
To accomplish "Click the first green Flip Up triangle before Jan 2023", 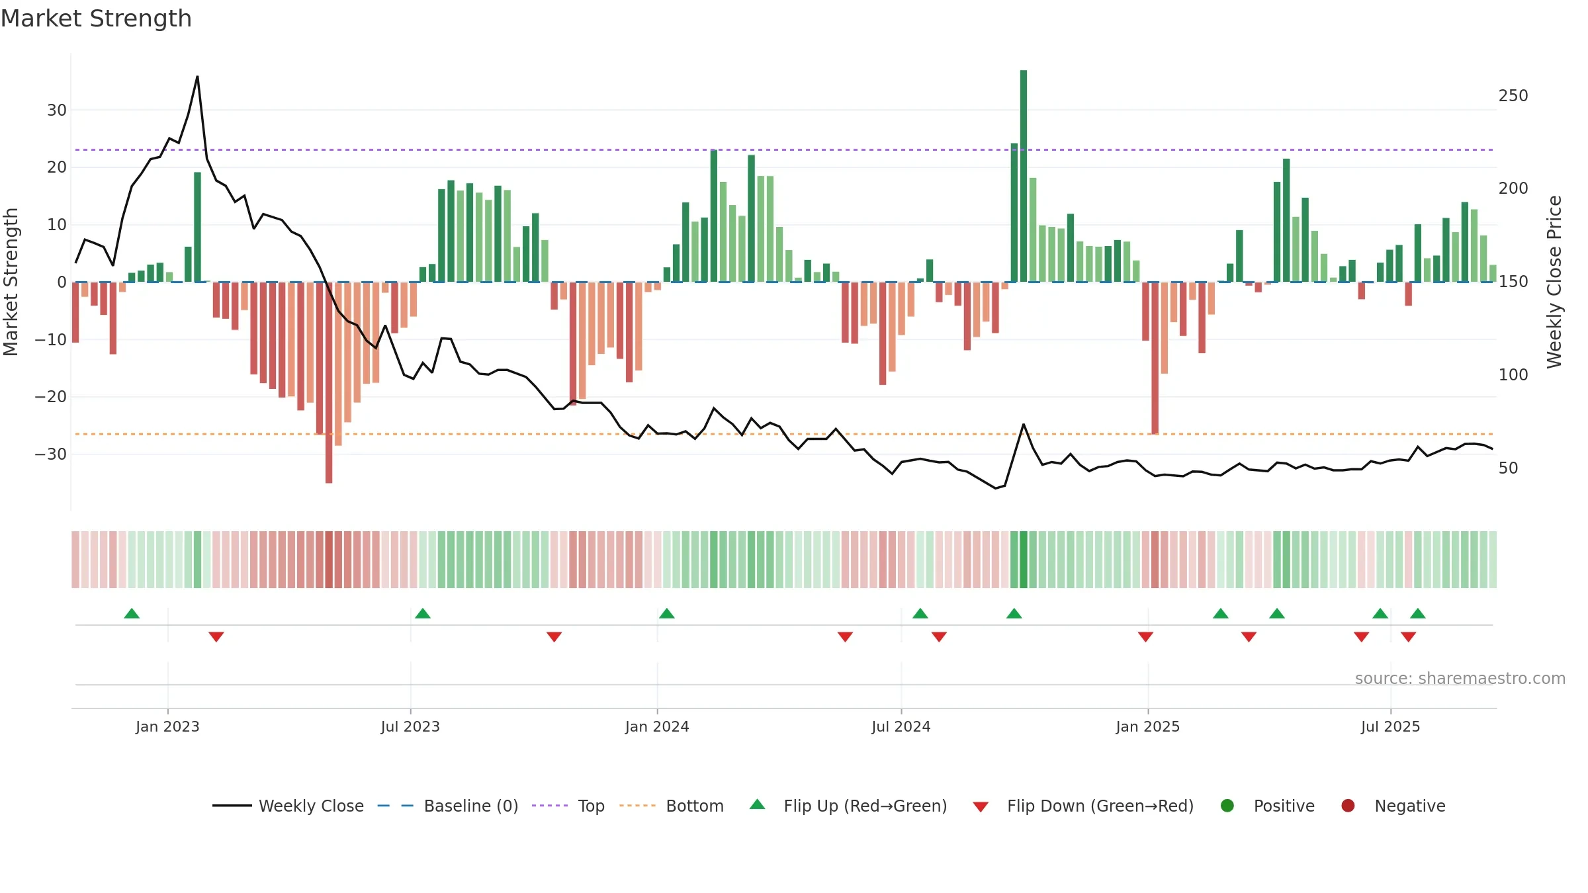I will point(132,613).
